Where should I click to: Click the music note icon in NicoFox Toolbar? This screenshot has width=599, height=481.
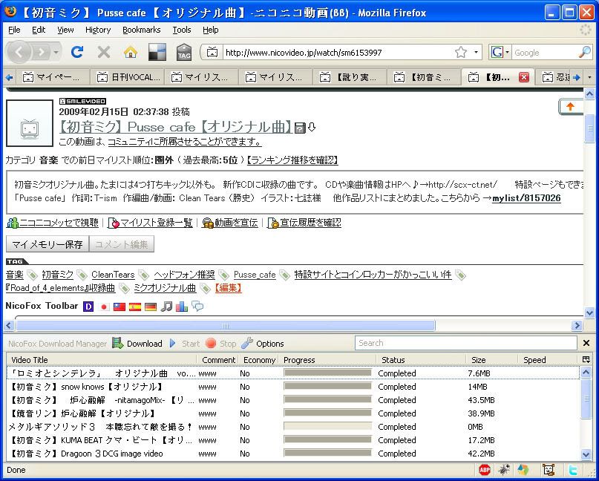pyautogui.click(x=166, y=307)
